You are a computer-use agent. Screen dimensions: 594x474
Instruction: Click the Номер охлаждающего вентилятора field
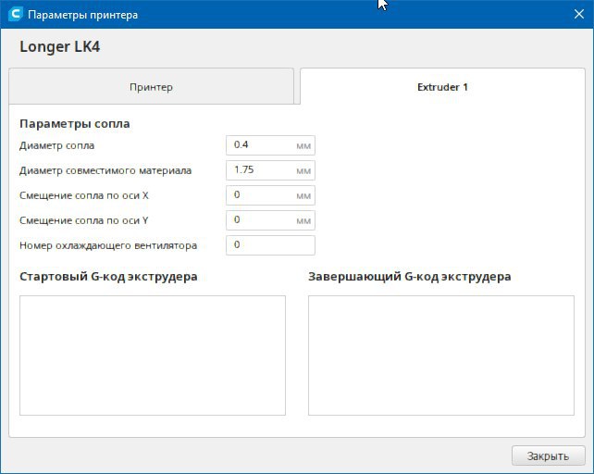tap(270, 245)
